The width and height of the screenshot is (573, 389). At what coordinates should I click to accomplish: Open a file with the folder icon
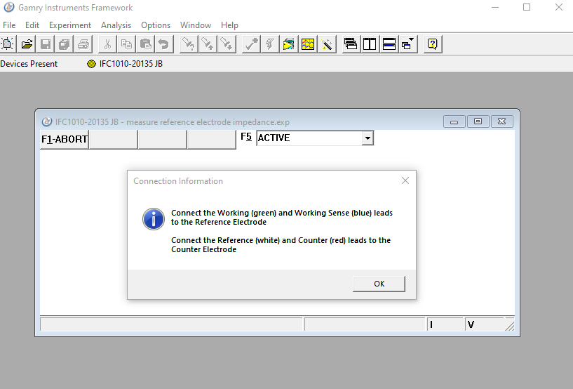[27, 44]
